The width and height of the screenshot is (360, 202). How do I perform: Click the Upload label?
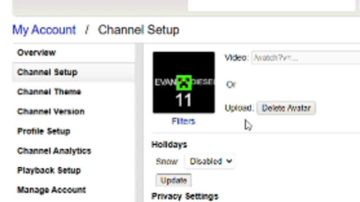click(238, 108)
